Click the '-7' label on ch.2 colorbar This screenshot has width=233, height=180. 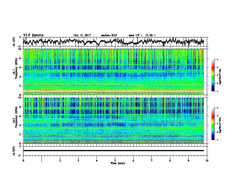[x=217, y=140]
